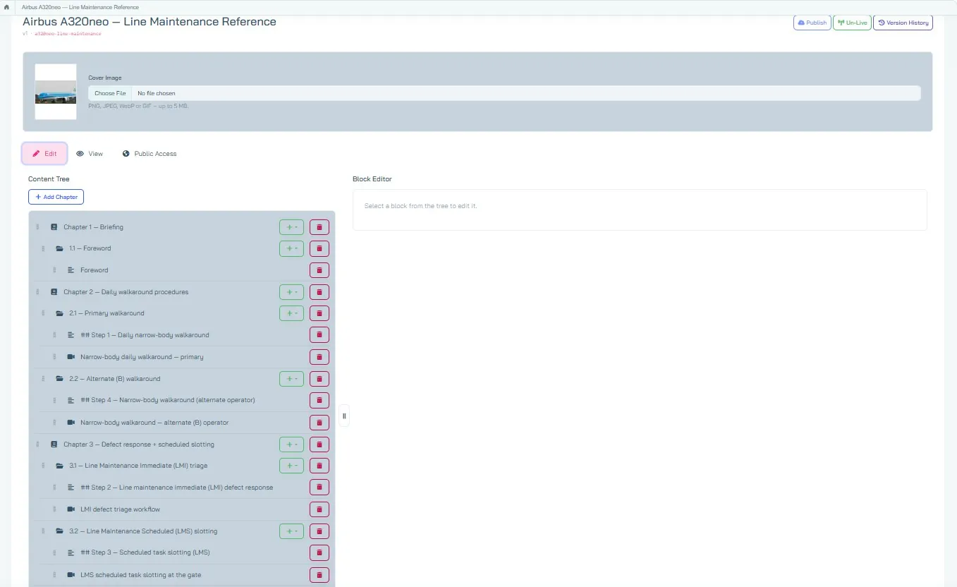Delete section 1.1 — Foreword
The width and height of the screenshot is (957, 587).
[x=319, y=248]
